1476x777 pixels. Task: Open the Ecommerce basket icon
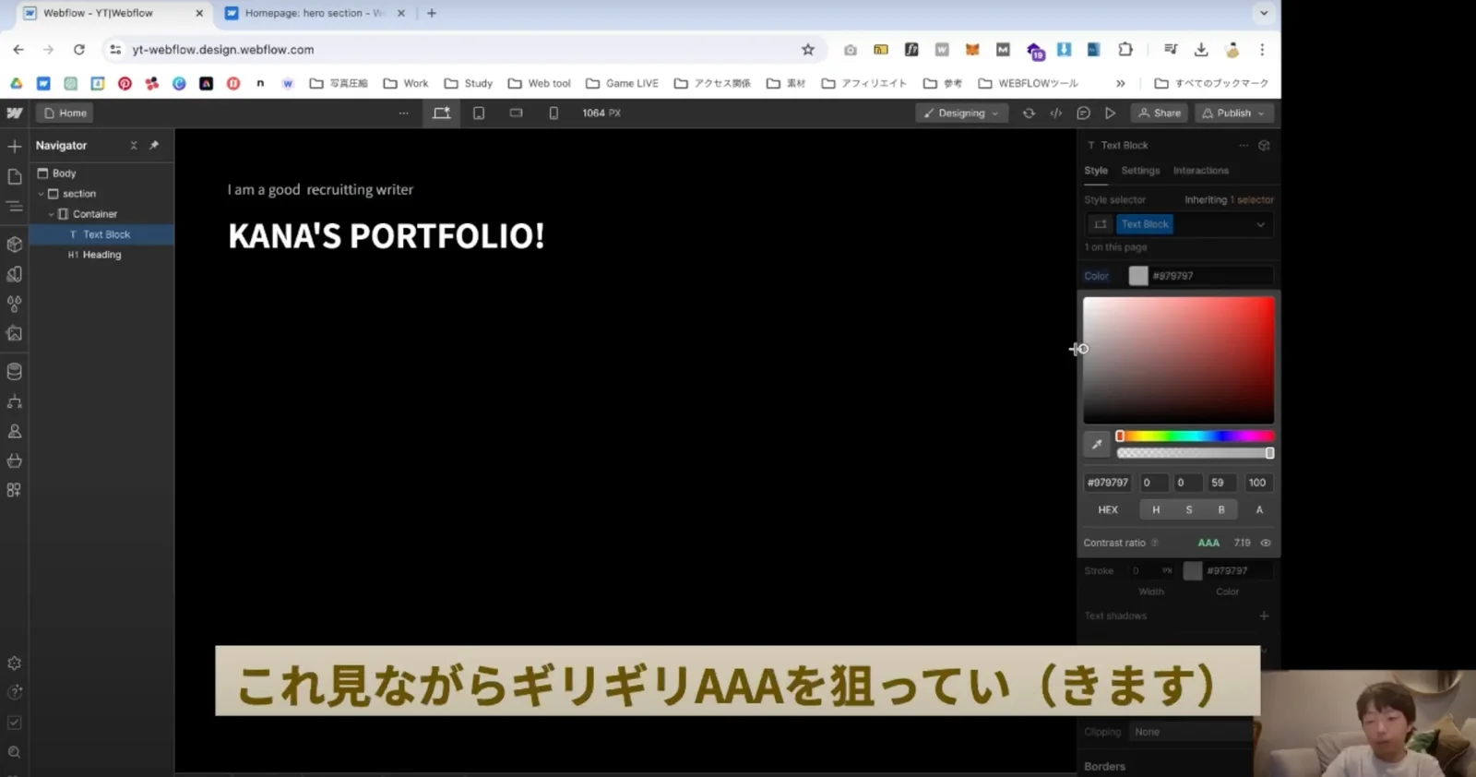point(15,460)
